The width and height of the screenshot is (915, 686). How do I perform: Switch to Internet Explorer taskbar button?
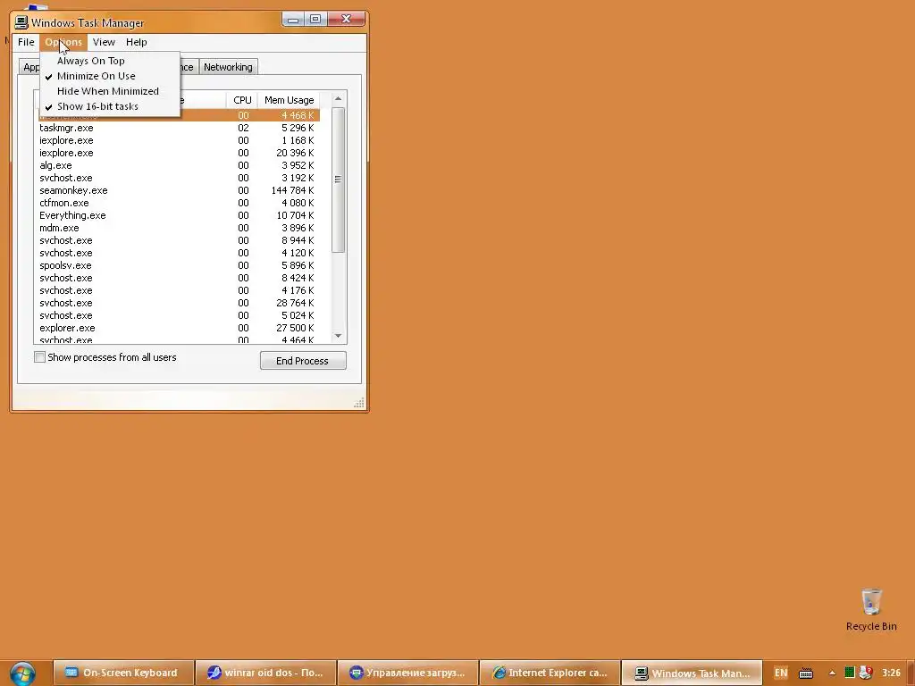(550, 673)
